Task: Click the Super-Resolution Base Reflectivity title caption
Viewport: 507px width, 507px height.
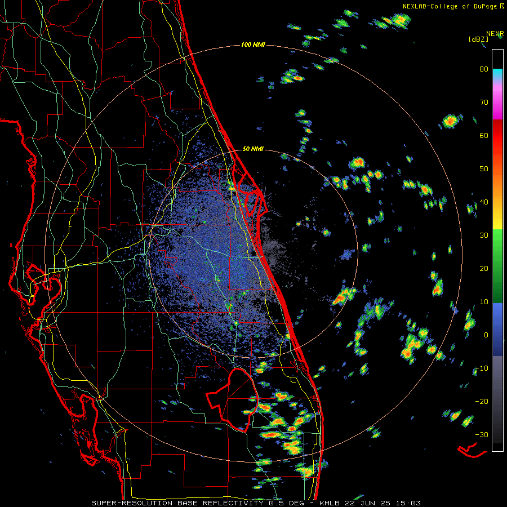Action: point(256,503)
